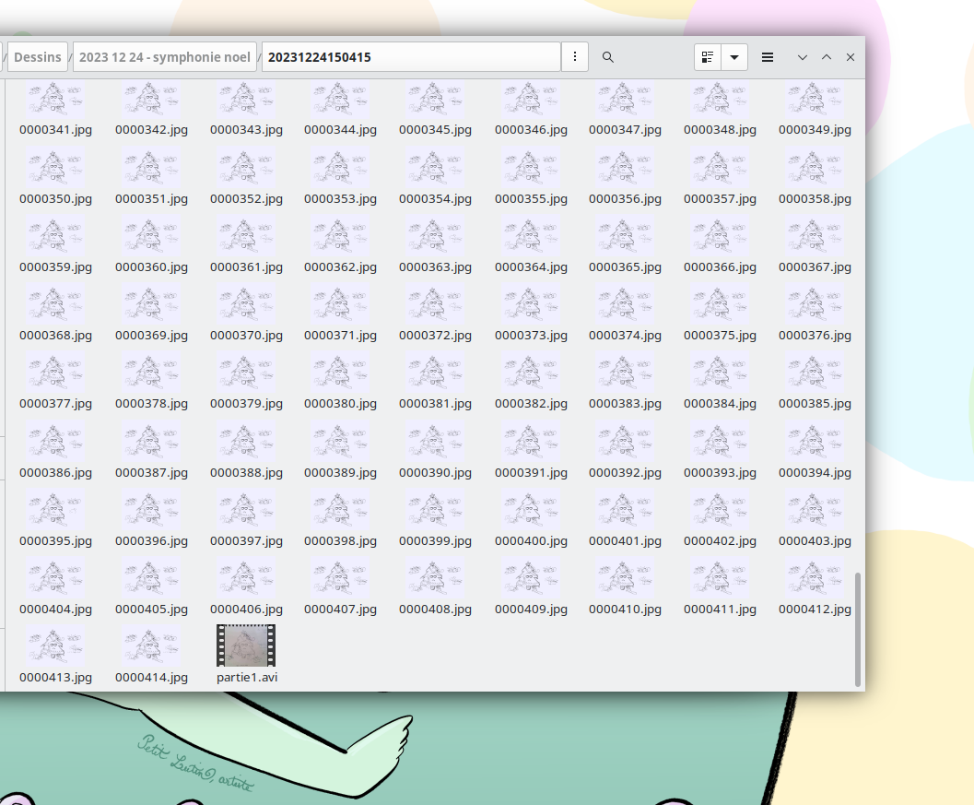Select the 0000412.jpg image icon
The height and width of the screenshot is (805, 974).
point(815,578)
